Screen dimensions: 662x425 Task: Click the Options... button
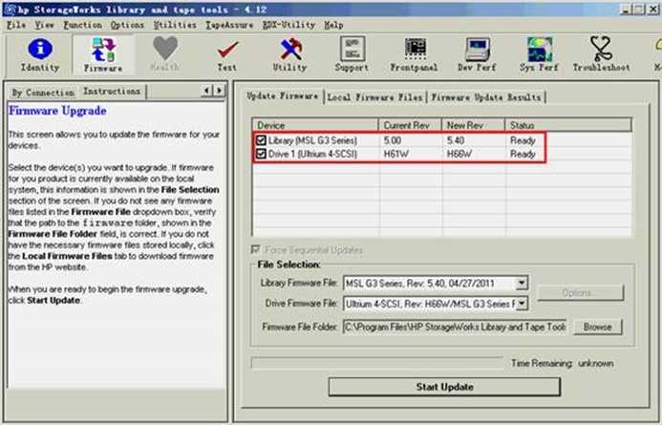pyautogui.click(x=581, y=292)
